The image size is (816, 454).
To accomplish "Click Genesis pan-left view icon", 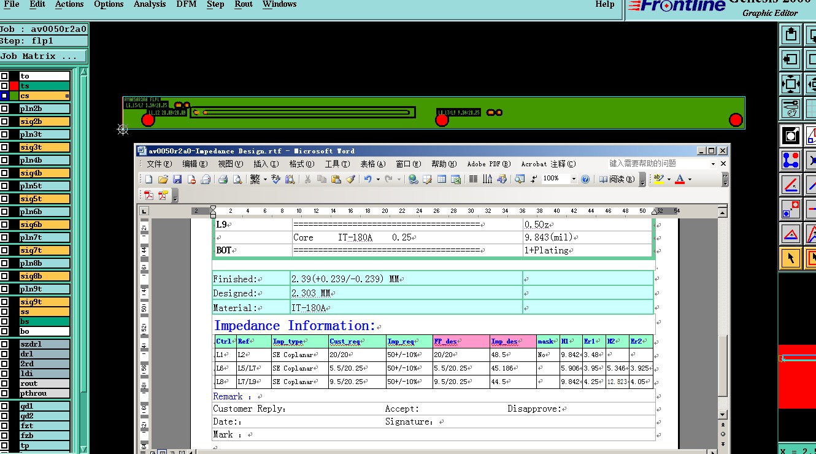I will click(791, 59).
